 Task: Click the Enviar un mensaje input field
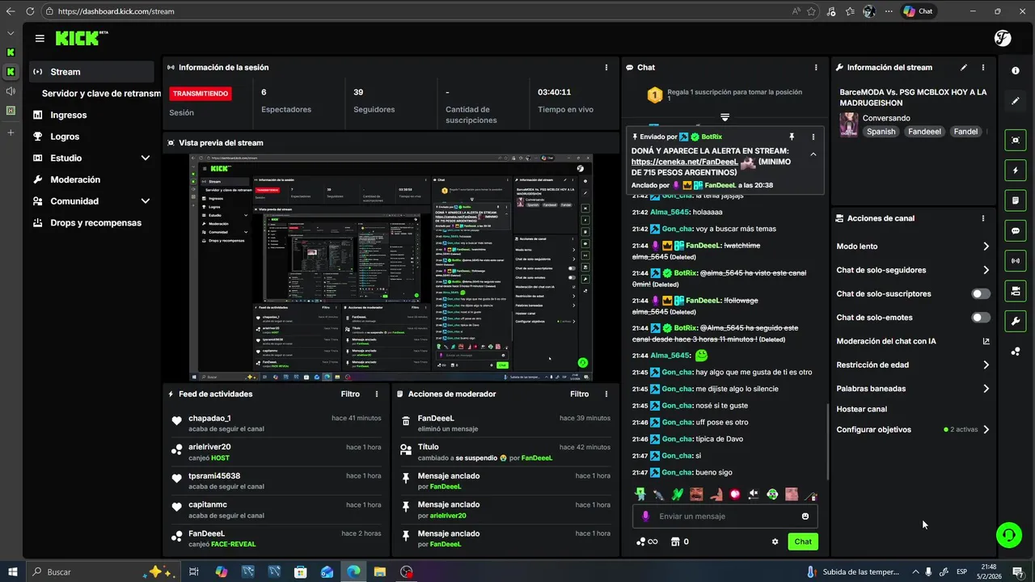click(x=725, y=517)
